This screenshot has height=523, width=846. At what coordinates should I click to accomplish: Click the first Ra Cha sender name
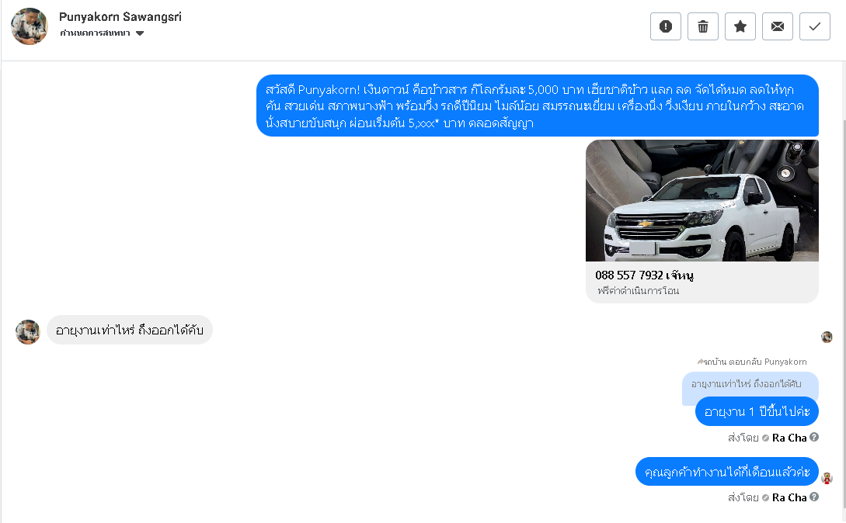point(789,438)
